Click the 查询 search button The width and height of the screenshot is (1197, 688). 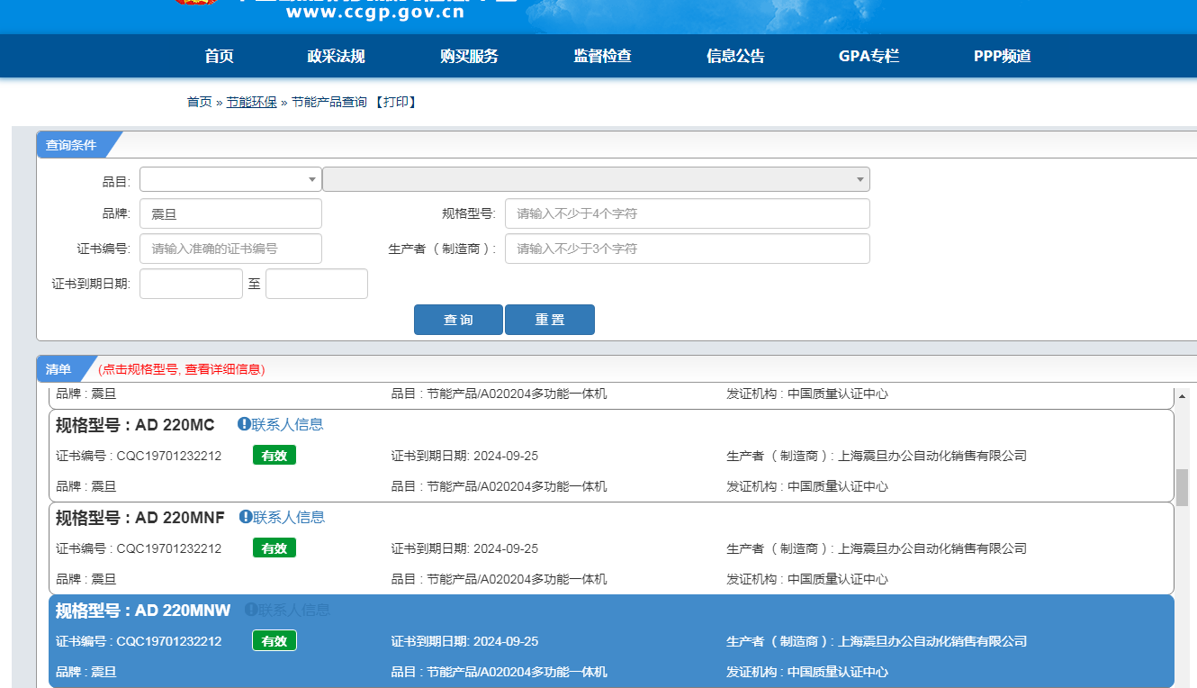tap(458, 320)
